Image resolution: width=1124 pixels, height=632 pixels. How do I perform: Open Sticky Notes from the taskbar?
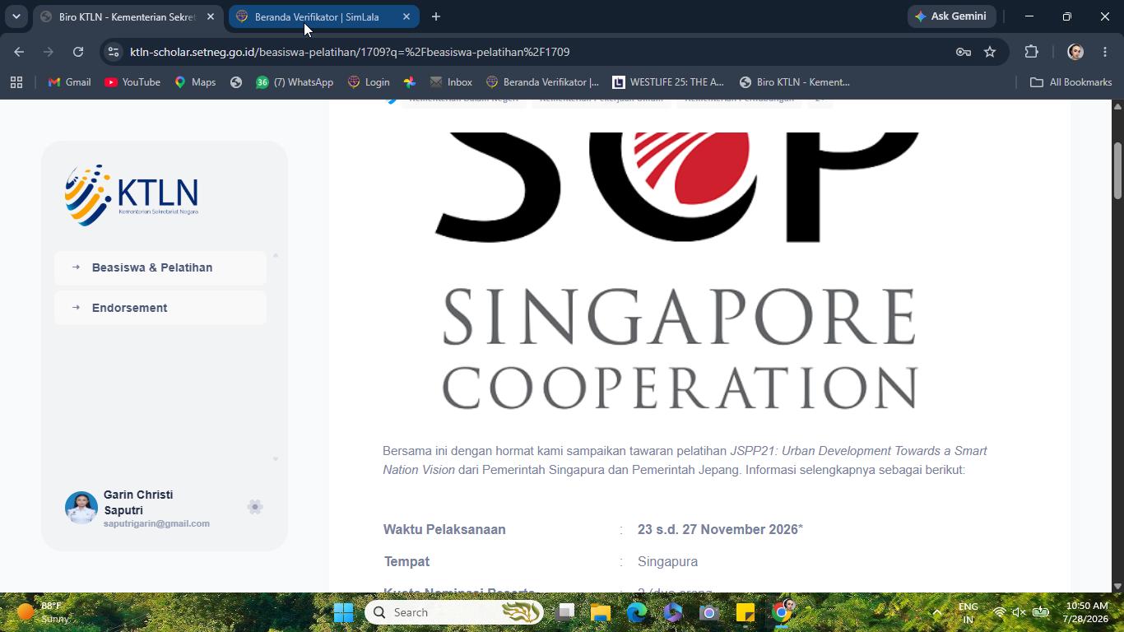[745, 612]
